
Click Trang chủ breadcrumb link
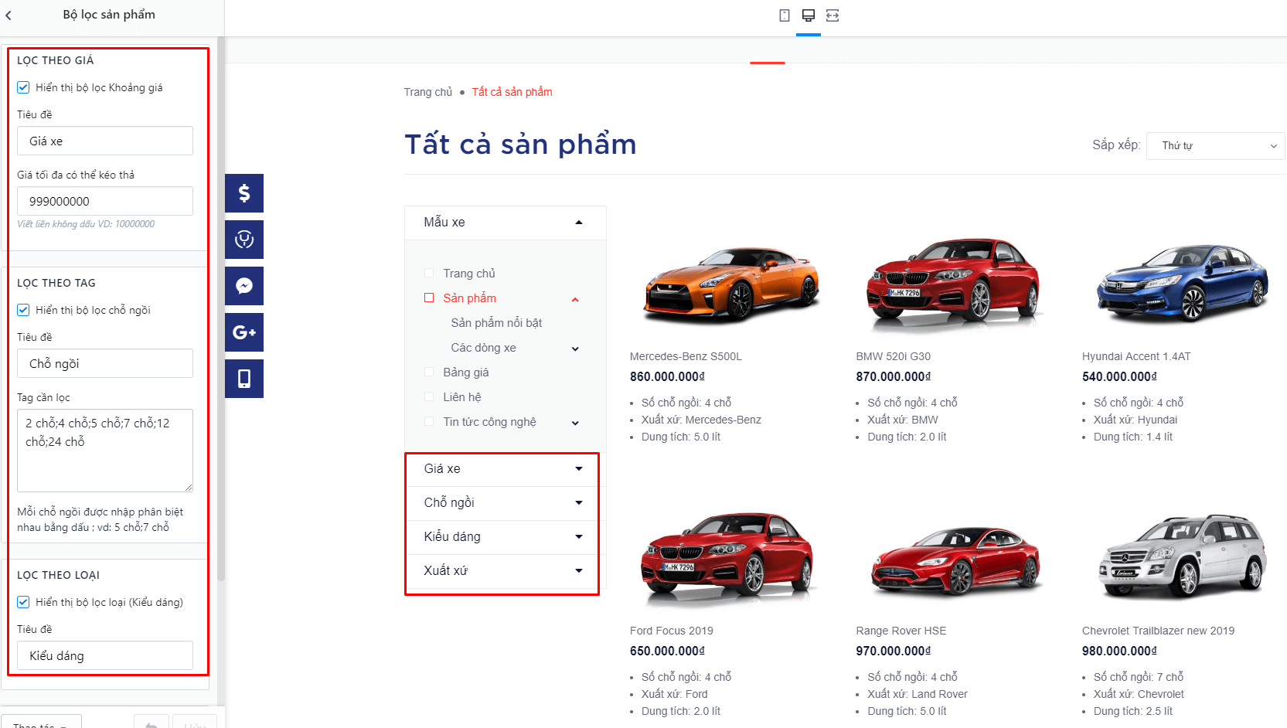(427, 92)
